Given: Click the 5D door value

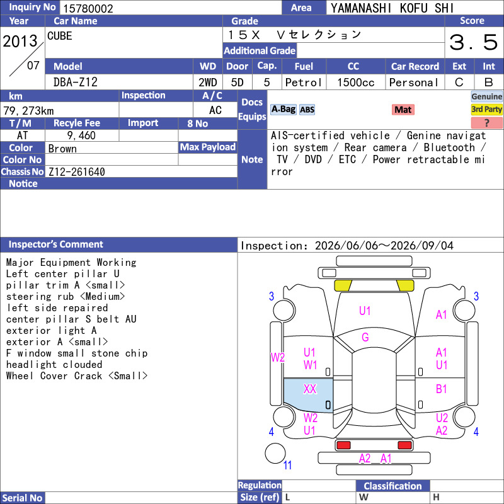Looking at the screenshot, I should [x=238, y=83].
